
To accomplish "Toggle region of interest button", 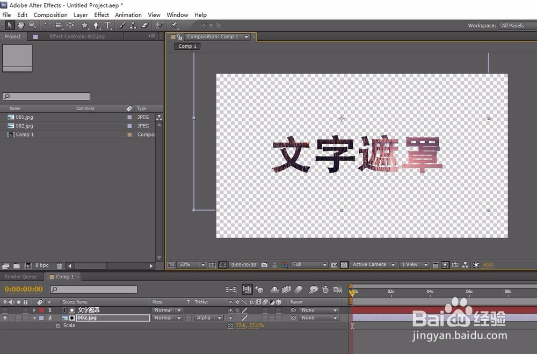I will (x=334, y=265).
